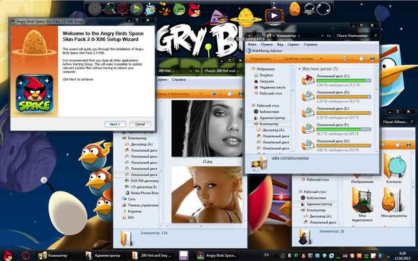Click the green angry bird icon in the top dock
The height and width of the screenshot is (261, 418).
tap(179, 10)
